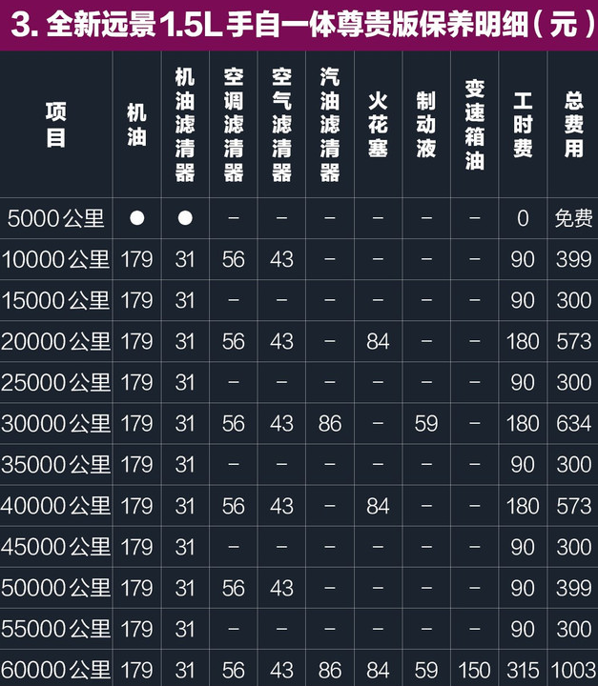Click 汽油滤清器 value 86 in 60000公里 row
The height and width of the screenshot is (686, 598).
(x=329, y=670)
